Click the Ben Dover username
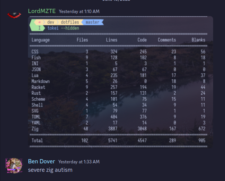 pyautogui.click(x=41, y=161)
